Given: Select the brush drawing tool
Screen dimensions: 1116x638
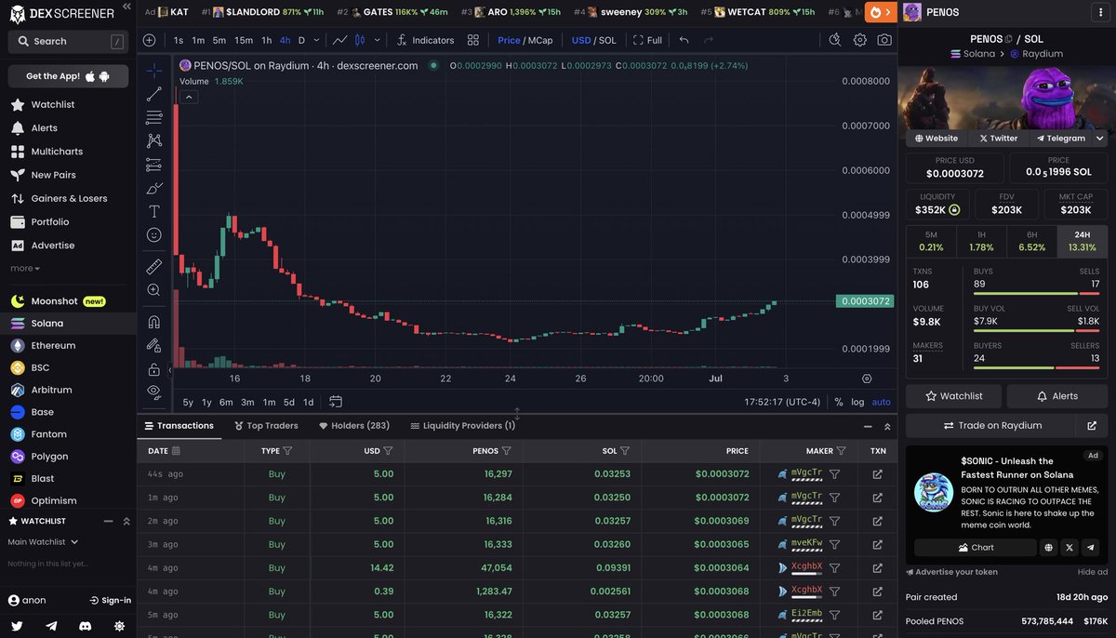Looking at the screenshot, I should (154, 188).
